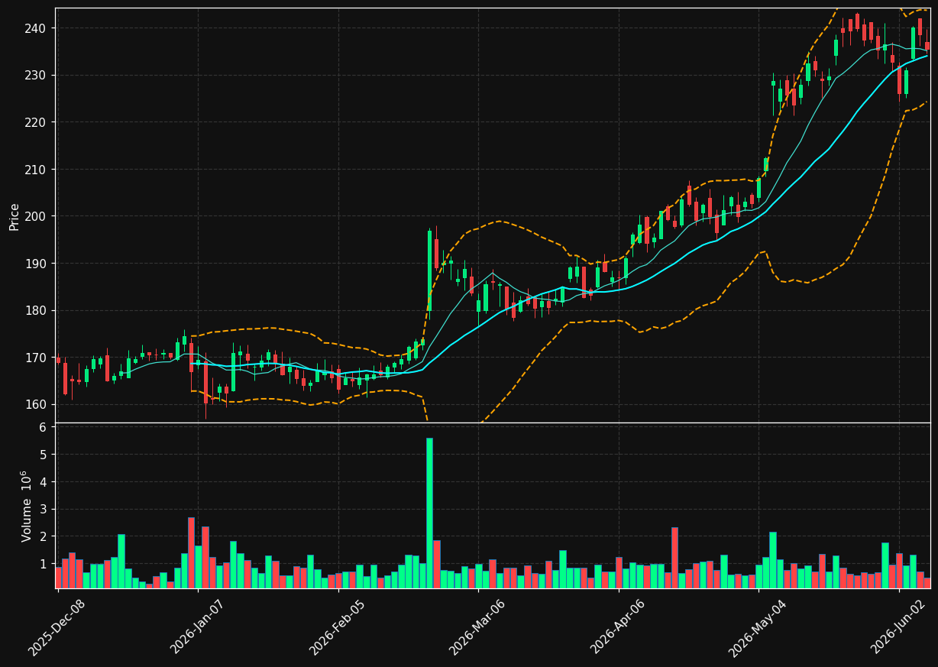Click the 2026-Jun-02 date label
The image size is (938, 667).
[x=898, y=627]
